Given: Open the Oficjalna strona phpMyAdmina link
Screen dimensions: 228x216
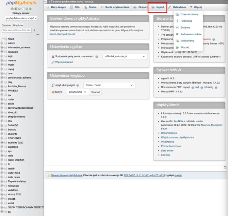Looking at the screenshot, I should (x=178, y=137).
